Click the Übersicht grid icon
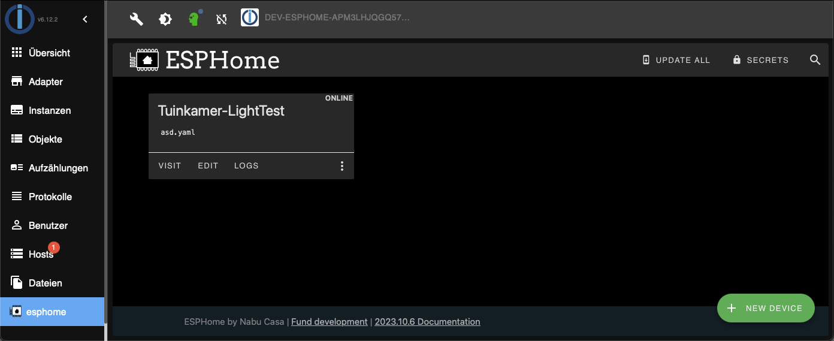The image size is (834, 341). pyautogui.click(x=17, y=53)
